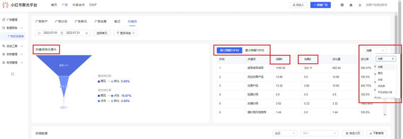This screenshot has width=403, height=139.
Task: Open the DMP top nav item
Action: (x=93, y=5)
